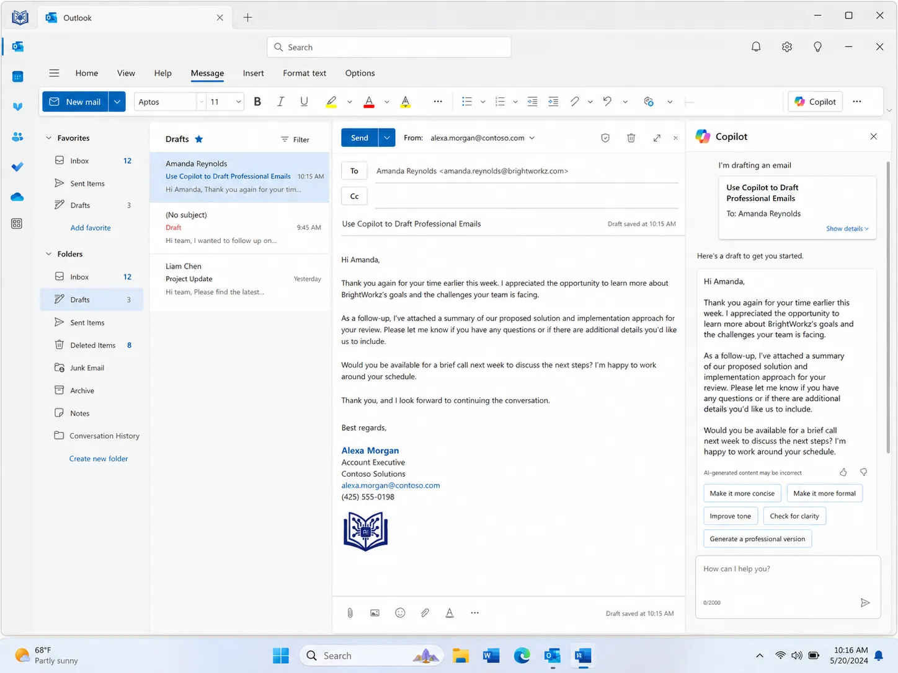Toggle italic formatting in the ribbon
Screen dimensions: 898x673
(280, 102)
